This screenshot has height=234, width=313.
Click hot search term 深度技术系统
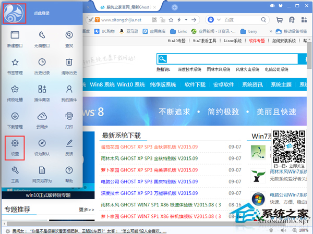[189, 69]
